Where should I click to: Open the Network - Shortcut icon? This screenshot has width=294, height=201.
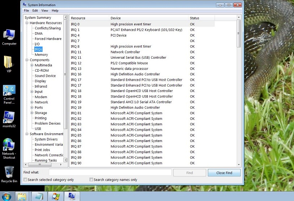(x=9, y=149)
